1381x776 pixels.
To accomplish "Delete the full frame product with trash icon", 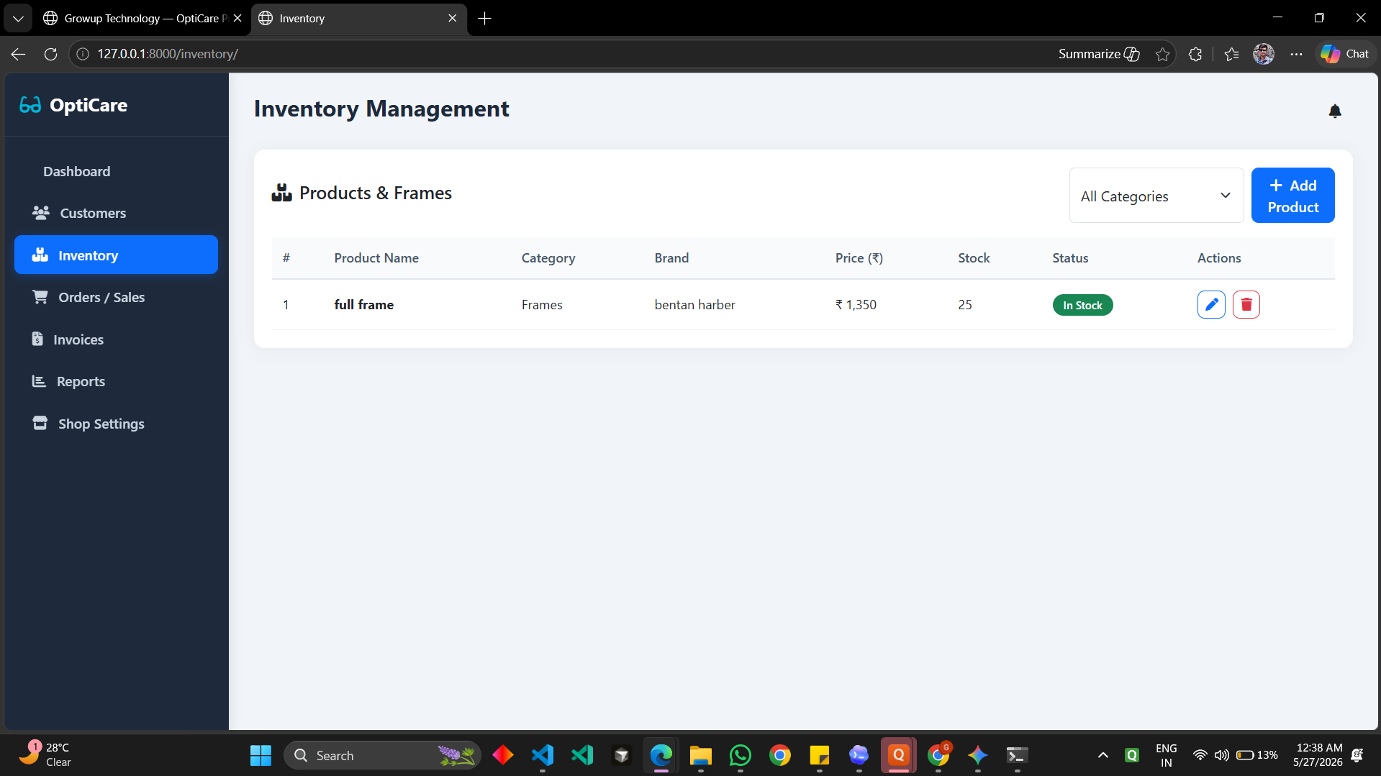I will click(1246, 305).
